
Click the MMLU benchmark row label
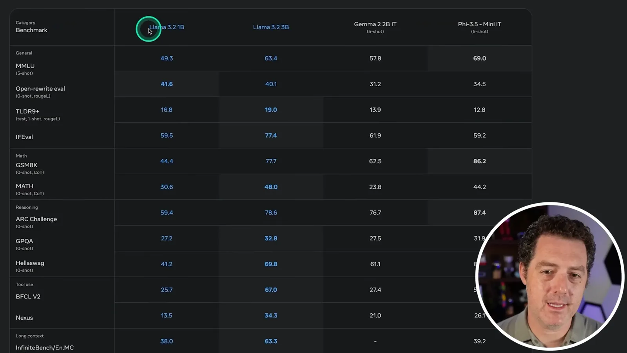[x=25, y=66]
